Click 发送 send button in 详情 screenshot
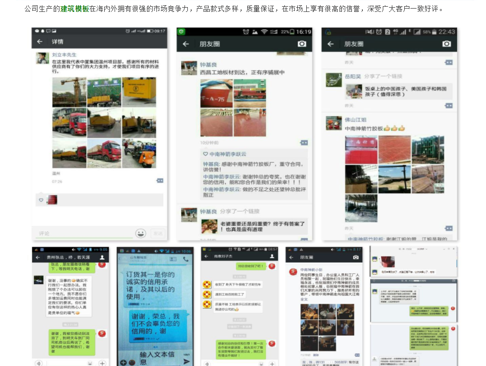 [x=157, y=233]
